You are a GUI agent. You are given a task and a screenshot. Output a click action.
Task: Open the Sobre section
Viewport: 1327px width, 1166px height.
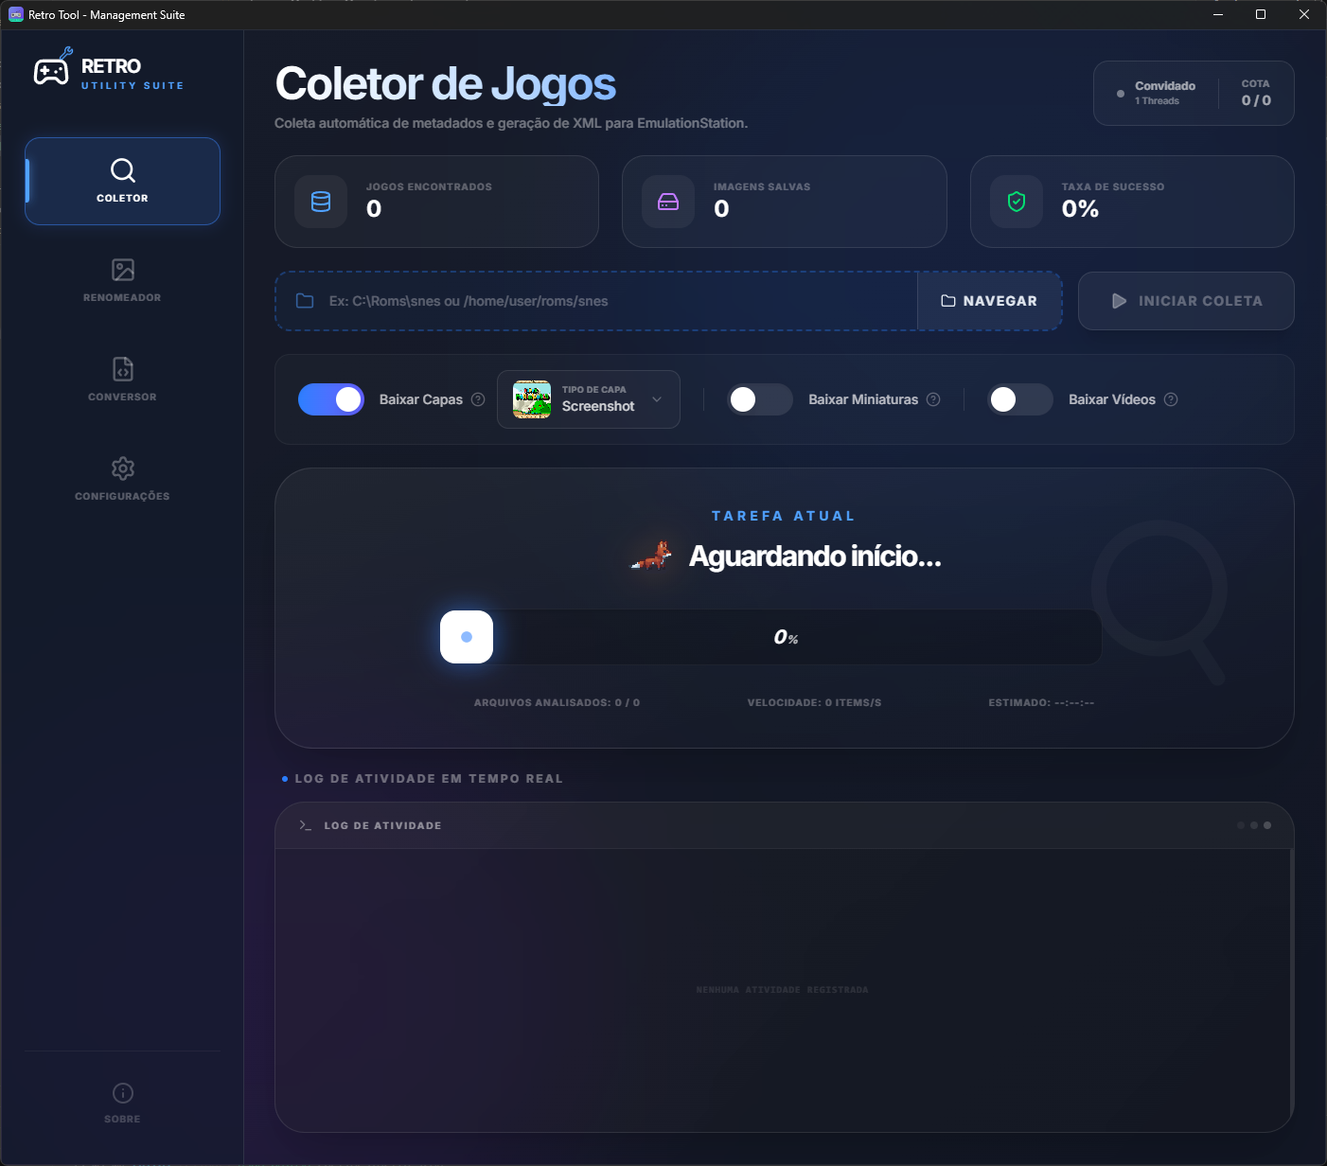[122, 1101]
